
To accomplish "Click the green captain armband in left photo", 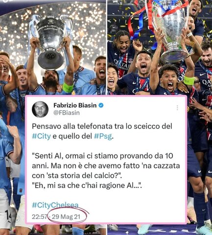I will pos(68,88).
